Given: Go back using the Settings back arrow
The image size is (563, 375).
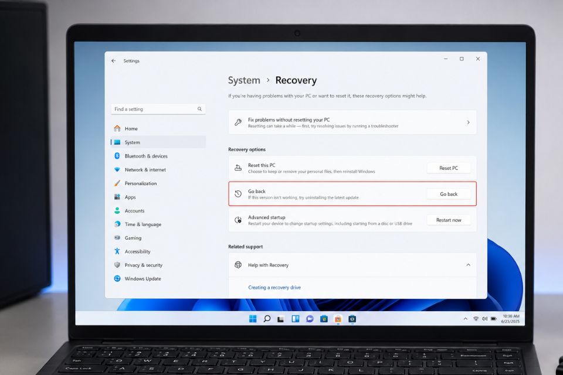Looking at the screenshot, I should point(113,61).
